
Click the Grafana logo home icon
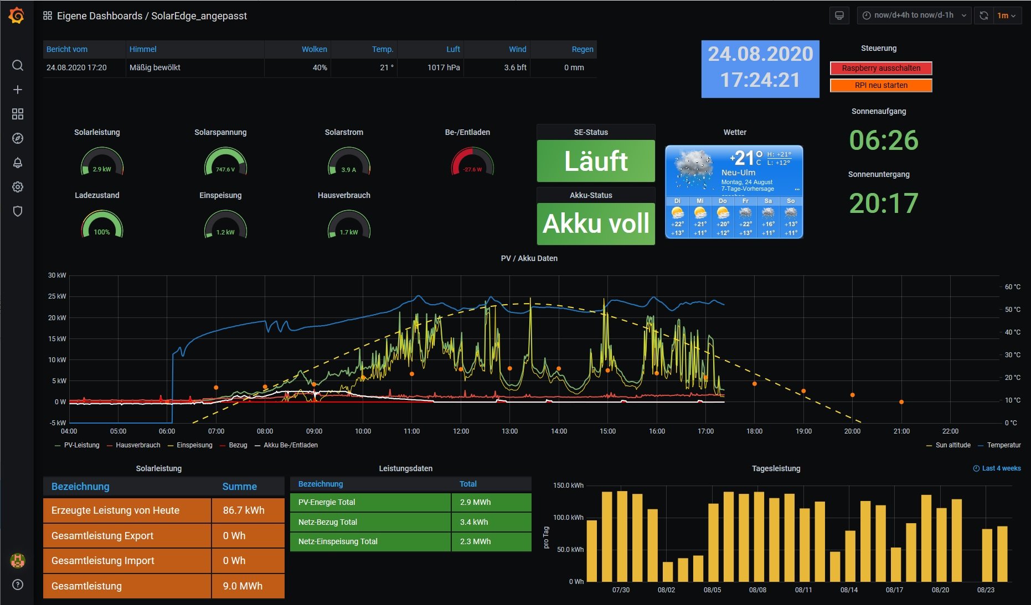pos(17,15)
